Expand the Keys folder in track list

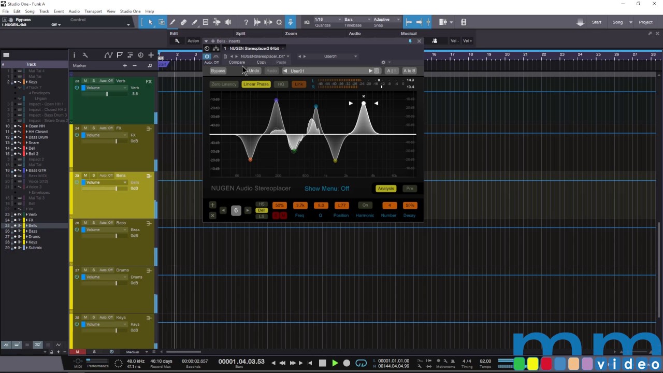tap(26, 82)
